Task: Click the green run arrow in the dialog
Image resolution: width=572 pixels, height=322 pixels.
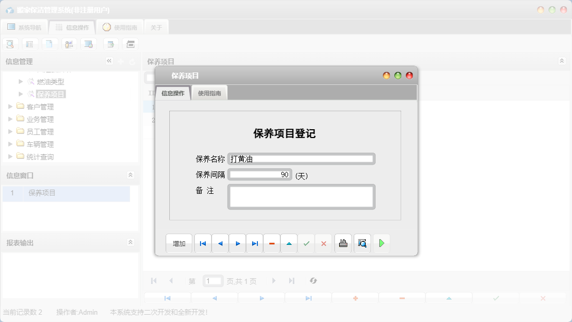Action: click(381, 243)
